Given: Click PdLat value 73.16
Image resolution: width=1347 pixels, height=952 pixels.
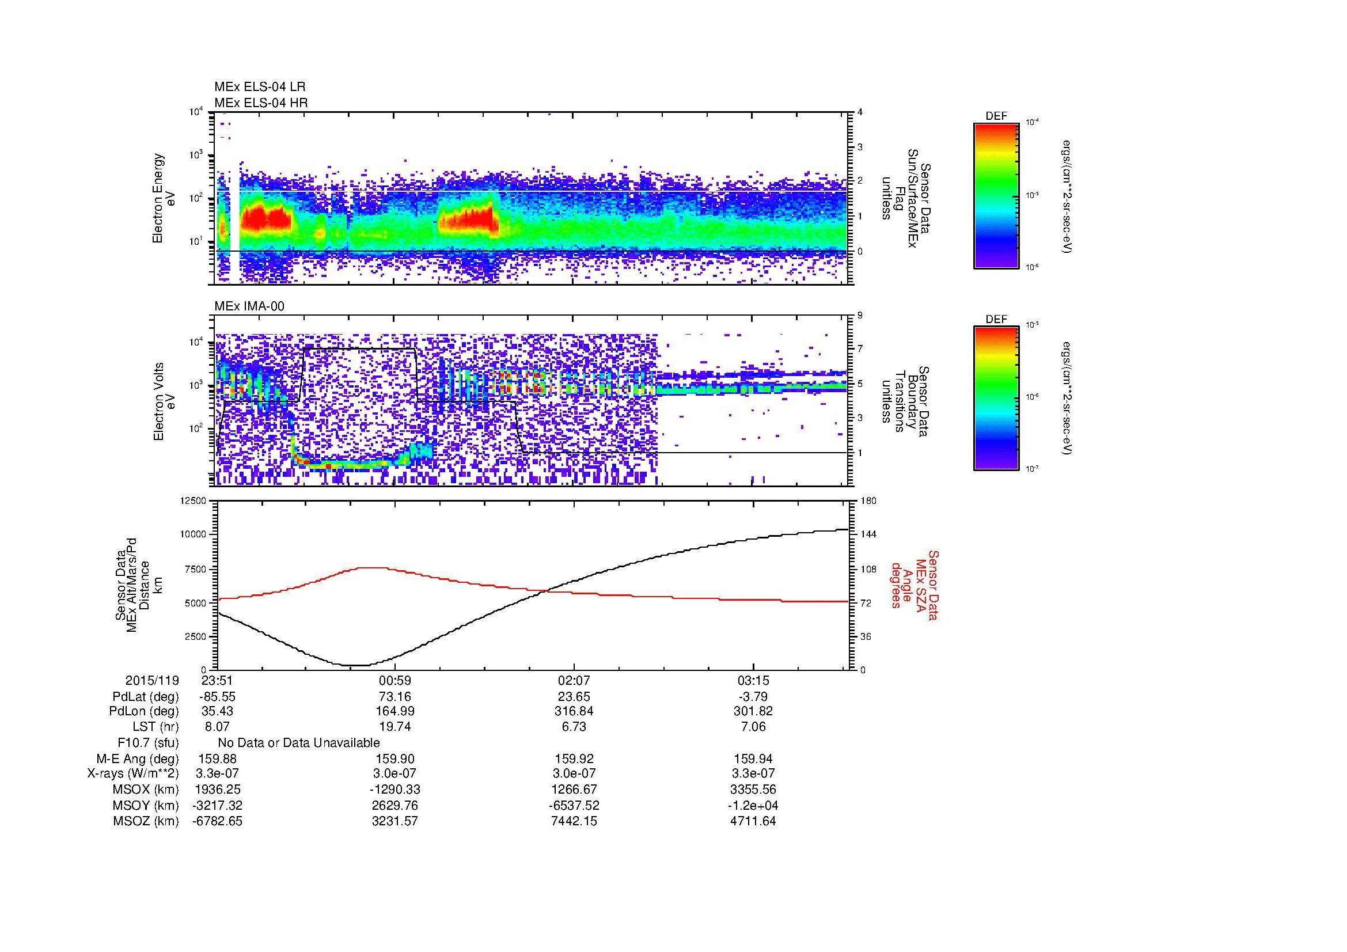Looking at the screenshot, I should (395, 697).
